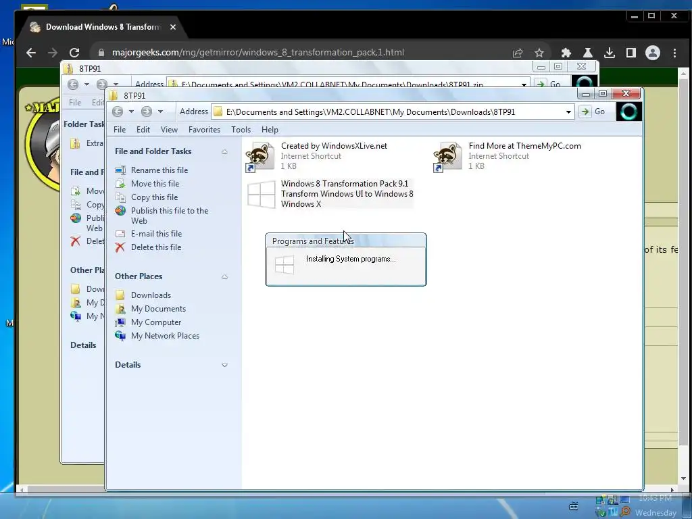Open My Network Places link
The height and width of the screenshot is (519, 692).
pyautogui.click(x=165, y=336)
